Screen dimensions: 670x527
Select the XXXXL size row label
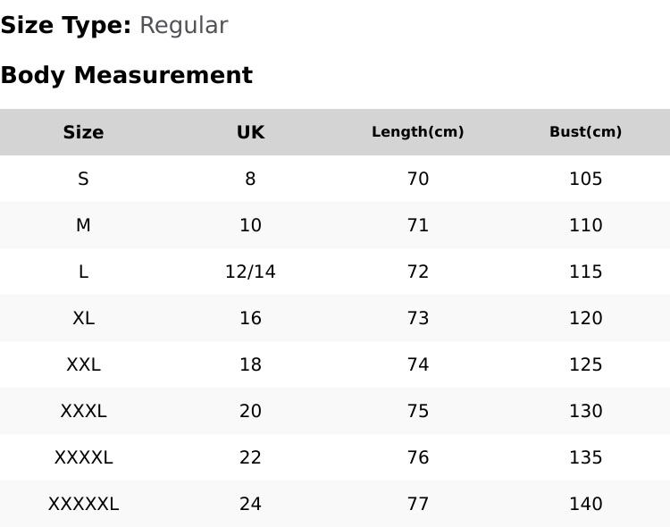coord(83,457)
